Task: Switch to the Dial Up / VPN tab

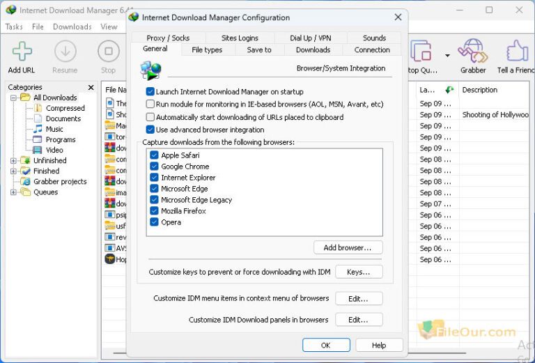Action: pos(311,38)
